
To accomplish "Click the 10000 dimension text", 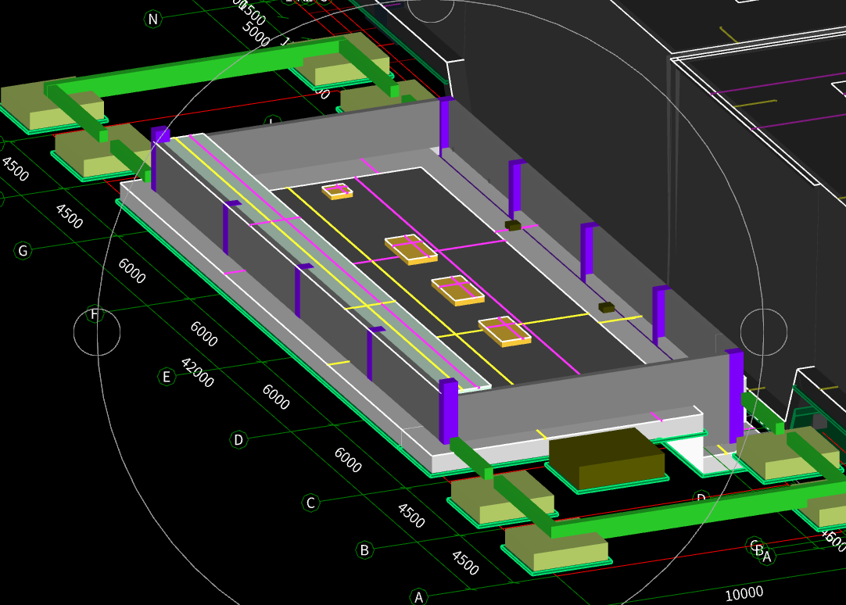I will pos(744,594).
